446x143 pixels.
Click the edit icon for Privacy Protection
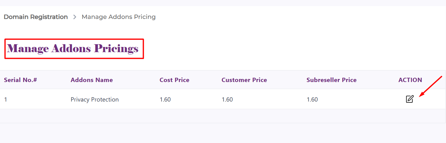pyautogui.click(x=409, y=99)
